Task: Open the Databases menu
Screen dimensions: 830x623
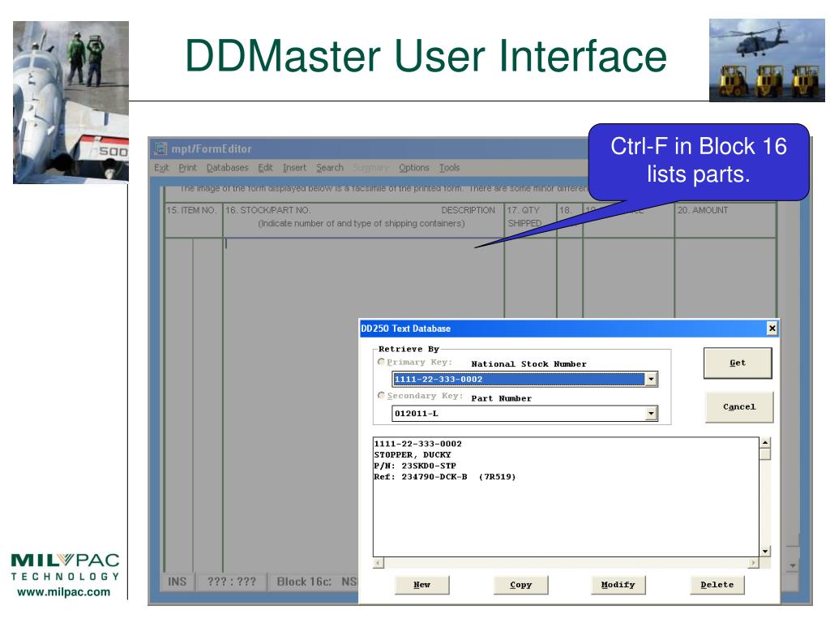Action: point(227,168)
